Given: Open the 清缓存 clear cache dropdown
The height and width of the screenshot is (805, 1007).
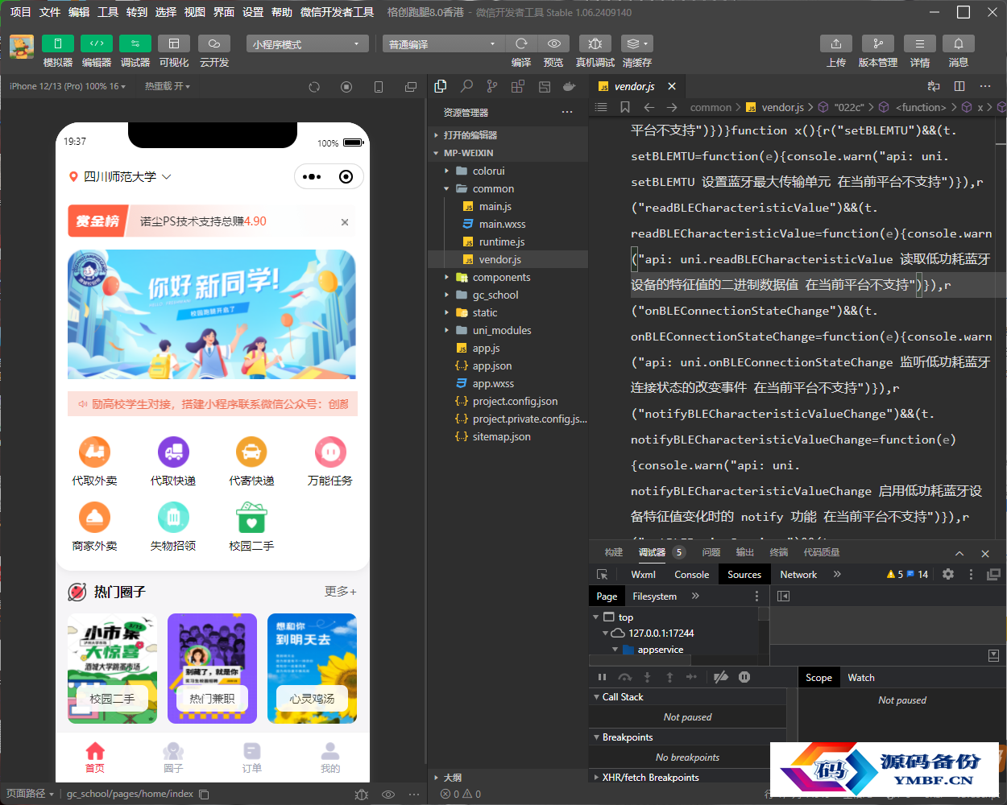Looking at the screenshot, I should pyautogui.click(x=636, y=43).
